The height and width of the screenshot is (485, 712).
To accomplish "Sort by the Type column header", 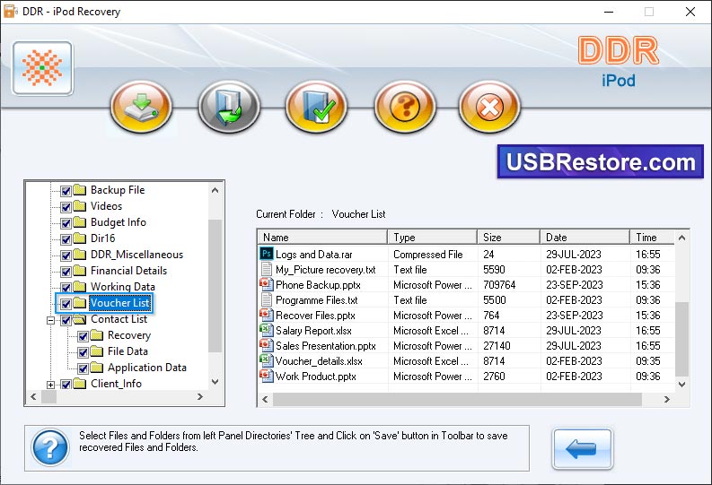I will tap(432, 237).
